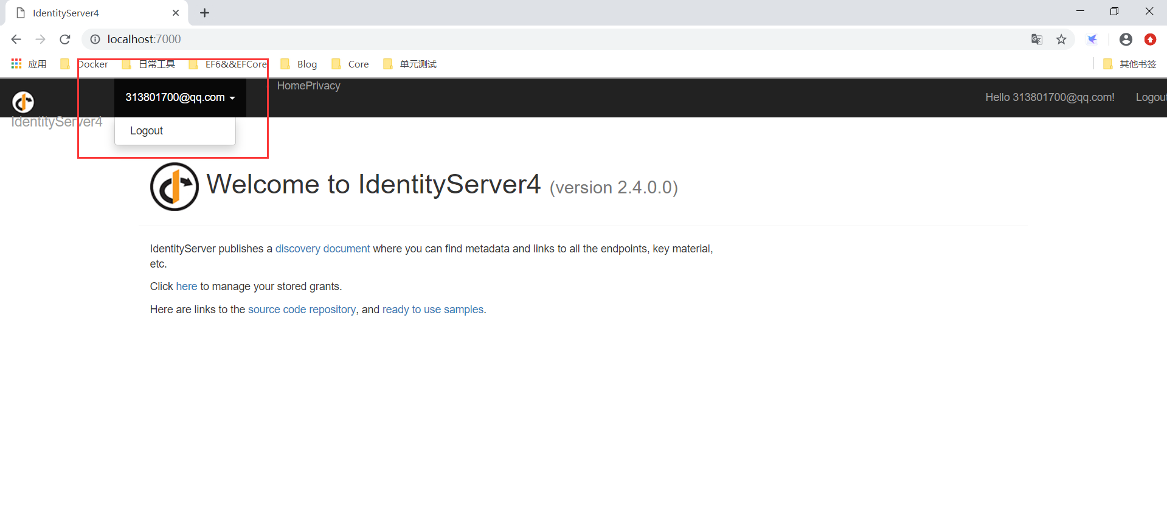Open the red Chrome update menu icon

click(1150, 40)
